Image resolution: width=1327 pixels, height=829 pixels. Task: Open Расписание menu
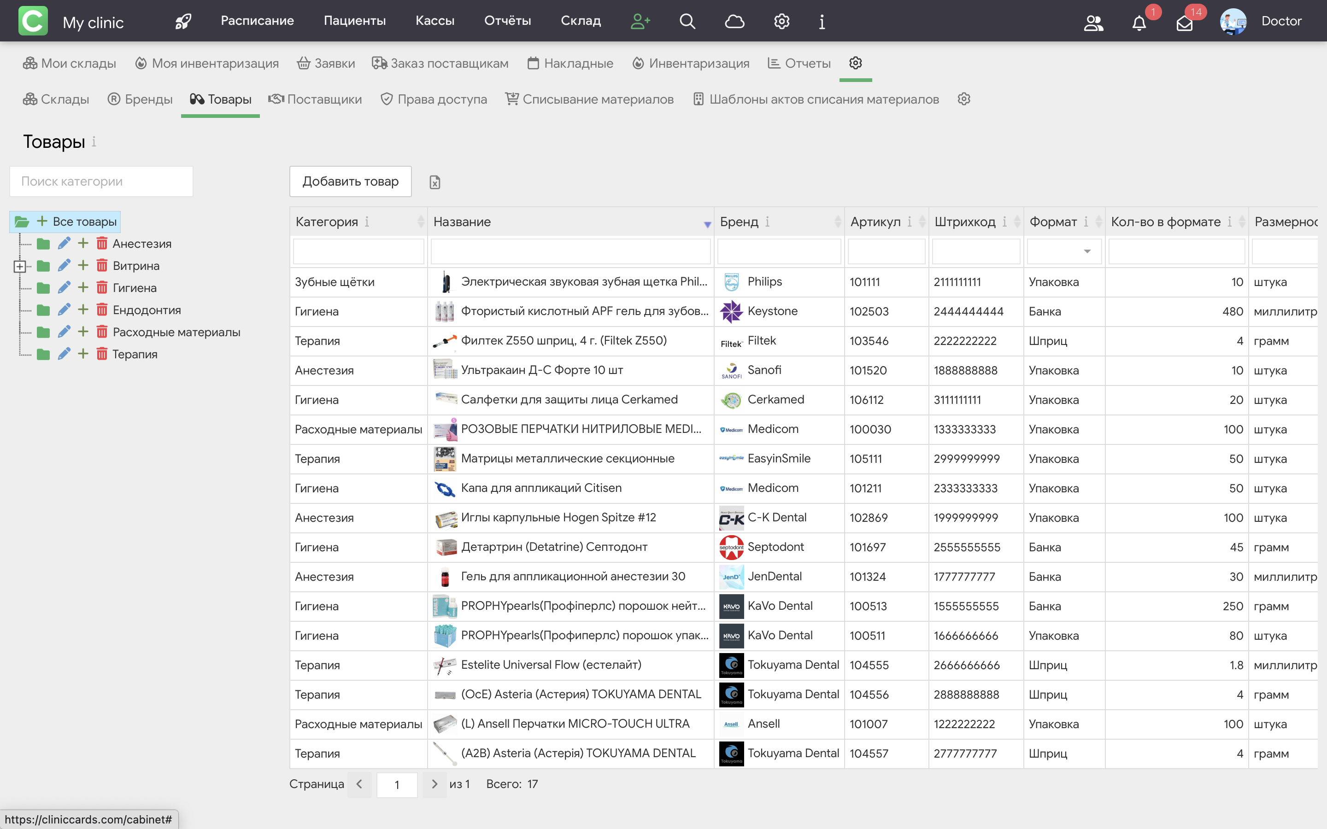pos(257,21)
